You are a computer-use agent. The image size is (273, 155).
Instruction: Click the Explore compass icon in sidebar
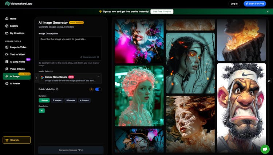tap(7, 26)
